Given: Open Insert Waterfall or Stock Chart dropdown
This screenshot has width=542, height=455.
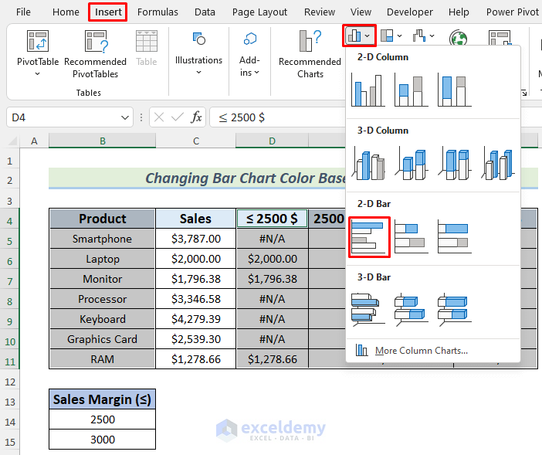Looking at the screenshot, I should (423, 36).
